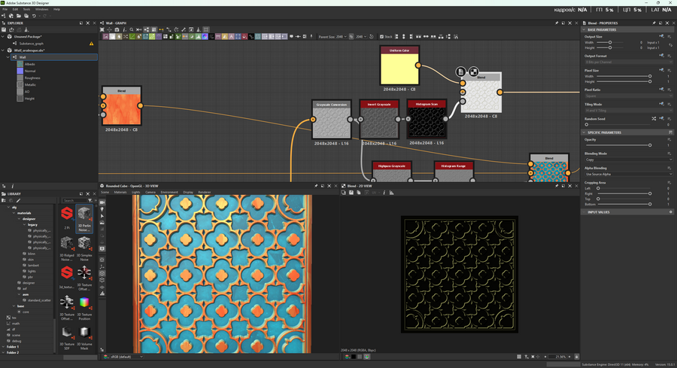
Task: Select the Albedo output in Explorer
Action: click(x=29, y=64)
